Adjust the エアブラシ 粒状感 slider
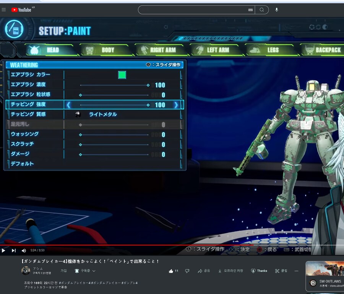Image resolution: width=344 pixels, height=294 pixels. coord(115,95)
